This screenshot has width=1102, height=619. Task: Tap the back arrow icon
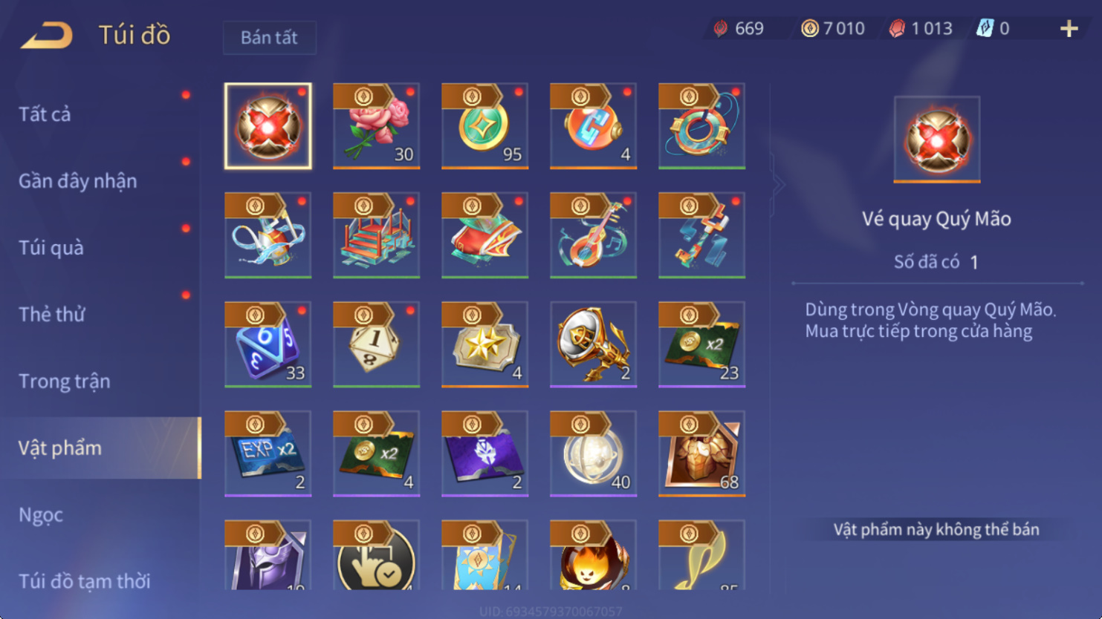point(47,35)
